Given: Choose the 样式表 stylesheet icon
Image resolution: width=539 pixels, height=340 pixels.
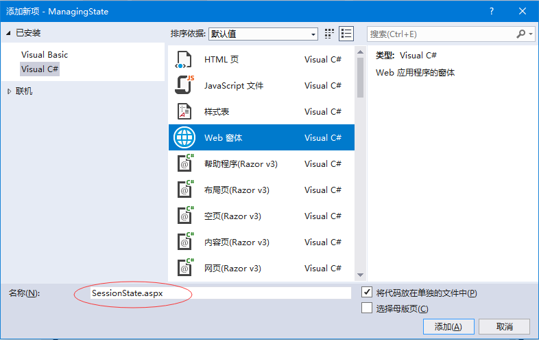Looking at the screenshot, I should (x=182, y=112).
